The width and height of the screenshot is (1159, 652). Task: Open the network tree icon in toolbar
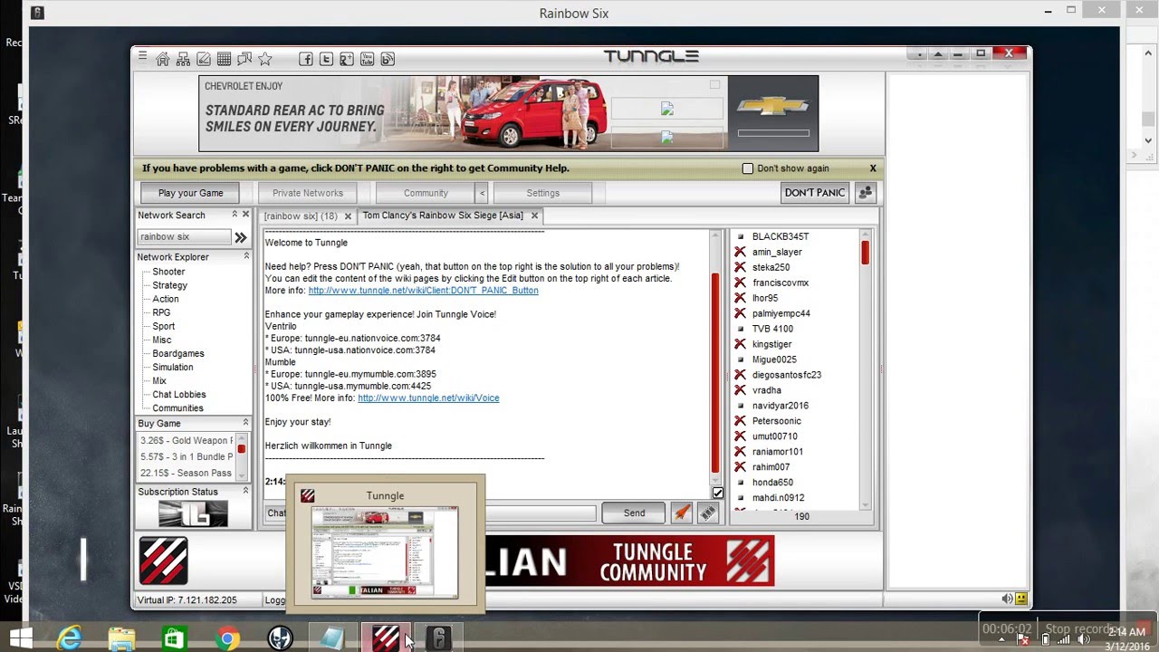pyautogui.click(x=183, y=59)
